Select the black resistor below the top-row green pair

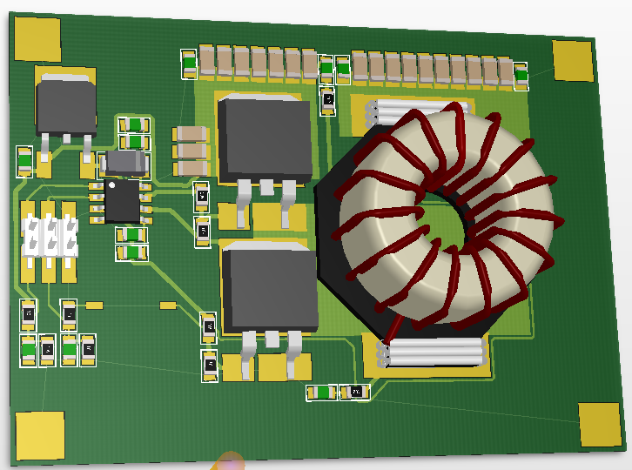(327, 100)
